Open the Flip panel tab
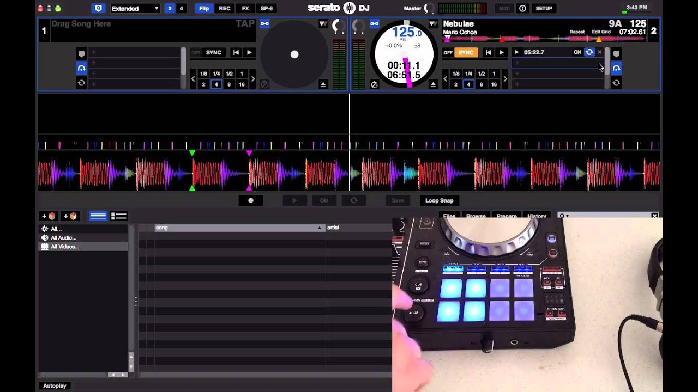The width and height of the screenshot is (698, 392). click(204, 8)
